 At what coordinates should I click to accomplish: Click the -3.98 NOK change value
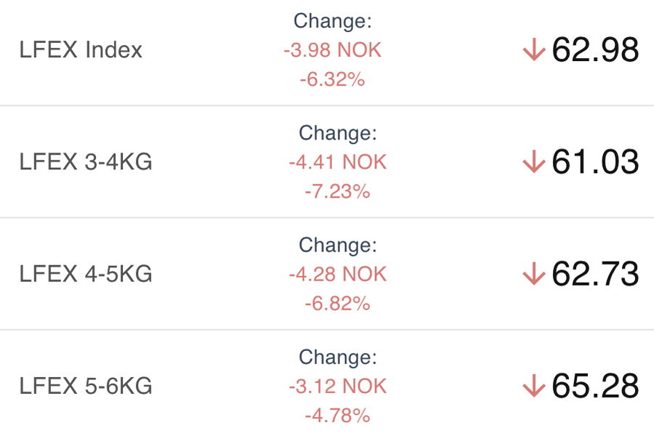pos(332,50)
